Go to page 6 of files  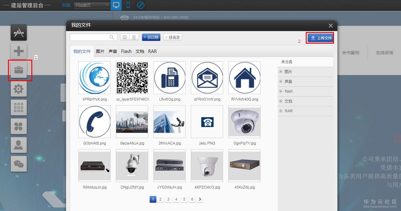pyautogui.click(x=192, y=199)
